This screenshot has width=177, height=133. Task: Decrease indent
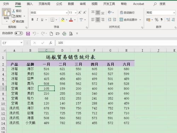(x=110, y=20)
